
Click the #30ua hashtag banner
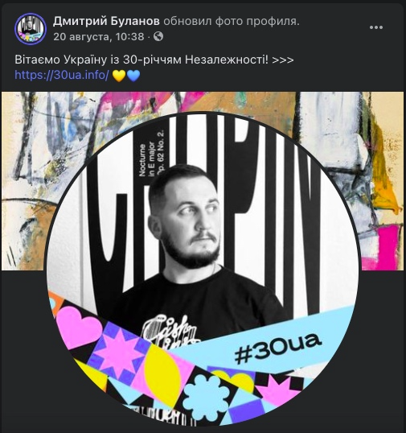coord(278,347)
